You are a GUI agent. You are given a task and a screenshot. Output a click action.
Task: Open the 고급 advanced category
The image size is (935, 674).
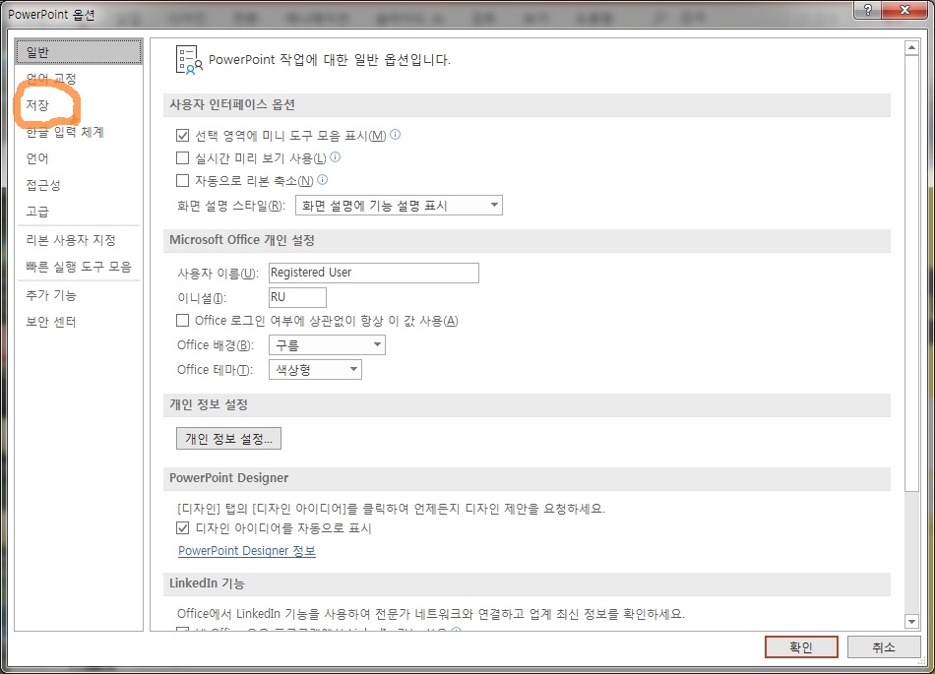point(79,211)
